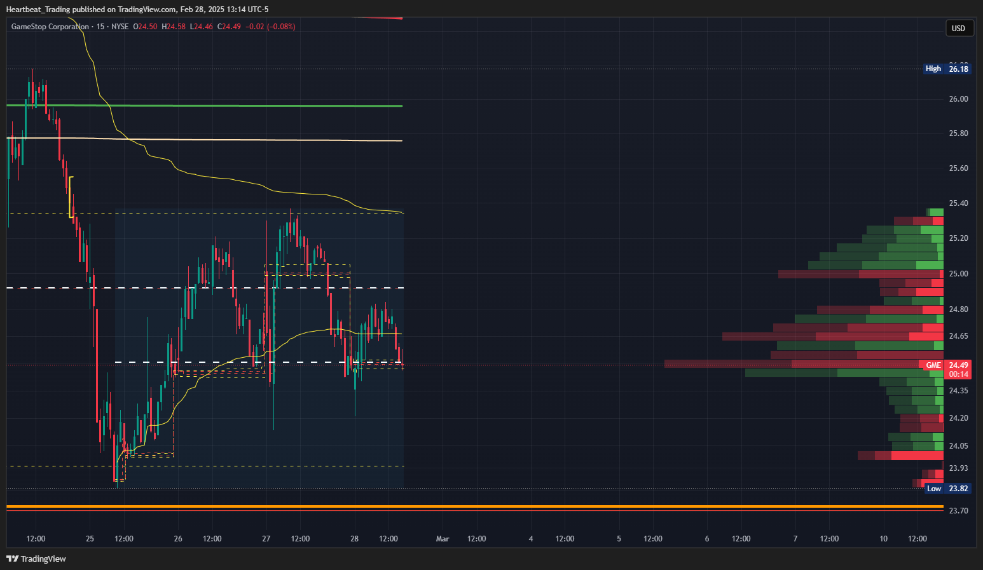Click the 24.80 price axis label

pyautogui.click(x=958, y=309)
